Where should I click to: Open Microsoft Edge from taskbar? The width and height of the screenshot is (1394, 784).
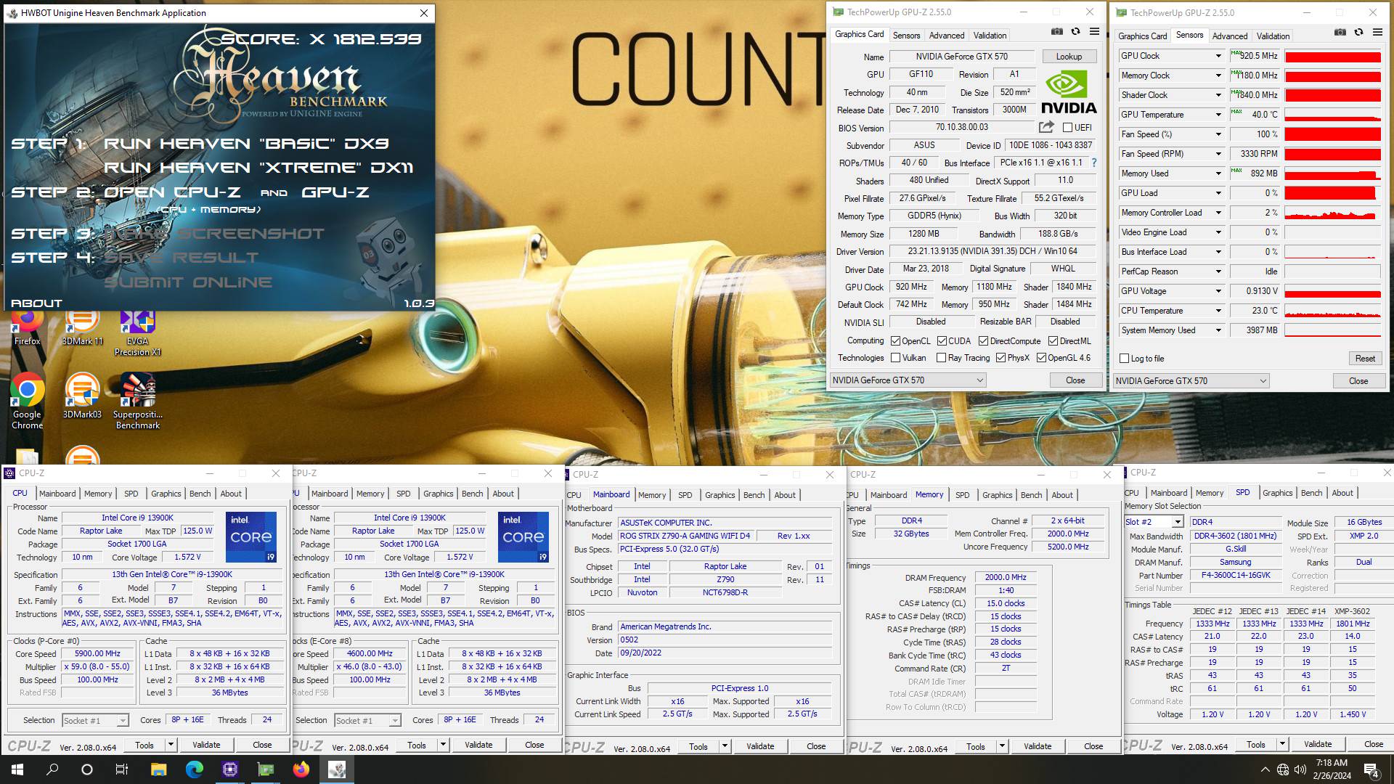pos(194,769)
